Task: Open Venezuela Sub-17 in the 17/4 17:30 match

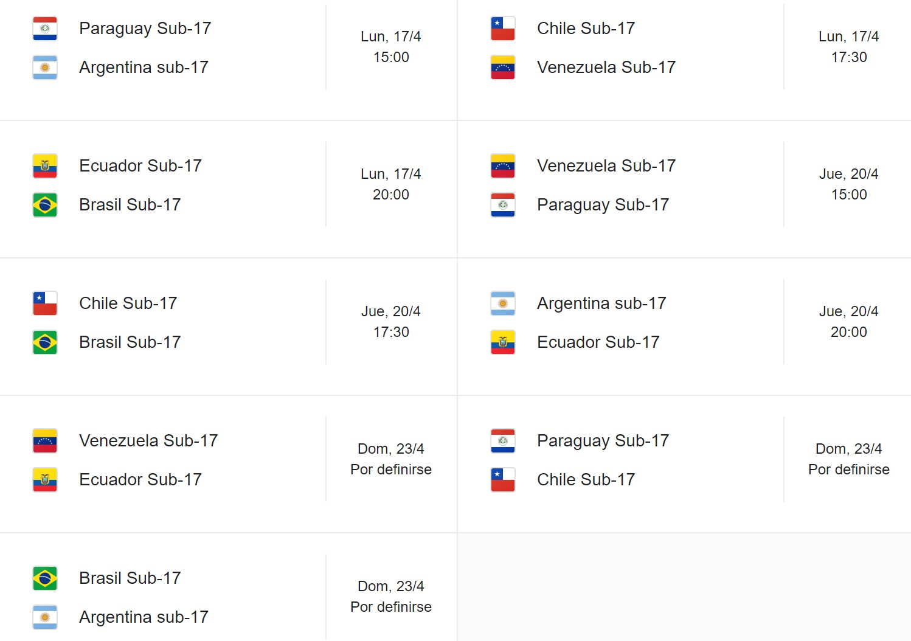Action: pyautogui.click(x=606, y=68)
